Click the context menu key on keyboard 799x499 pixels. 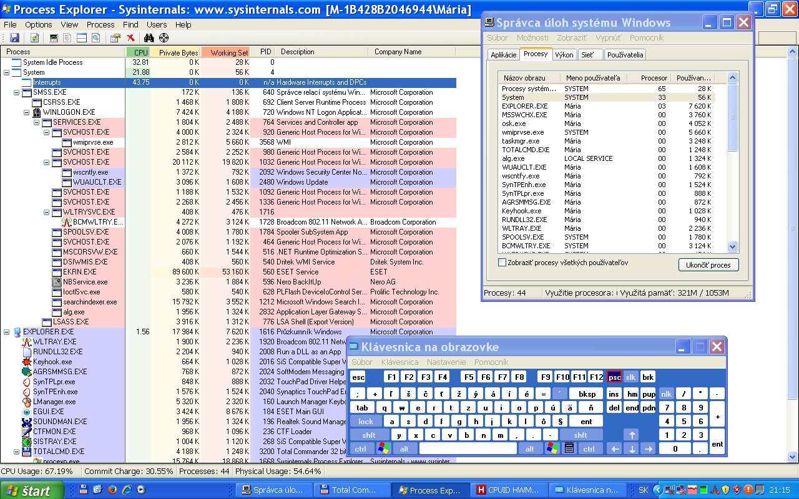(x=569, y=448)
